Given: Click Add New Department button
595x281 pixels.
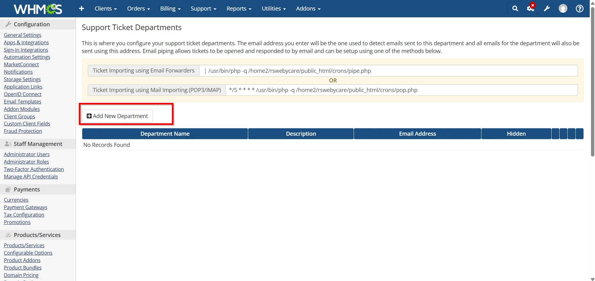Looking at the screenshot, I should point(117,116).
